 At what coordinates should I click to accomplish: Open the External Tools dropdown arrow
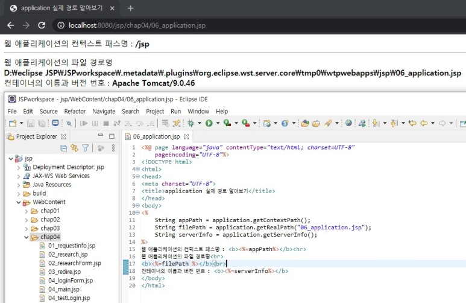254,123
